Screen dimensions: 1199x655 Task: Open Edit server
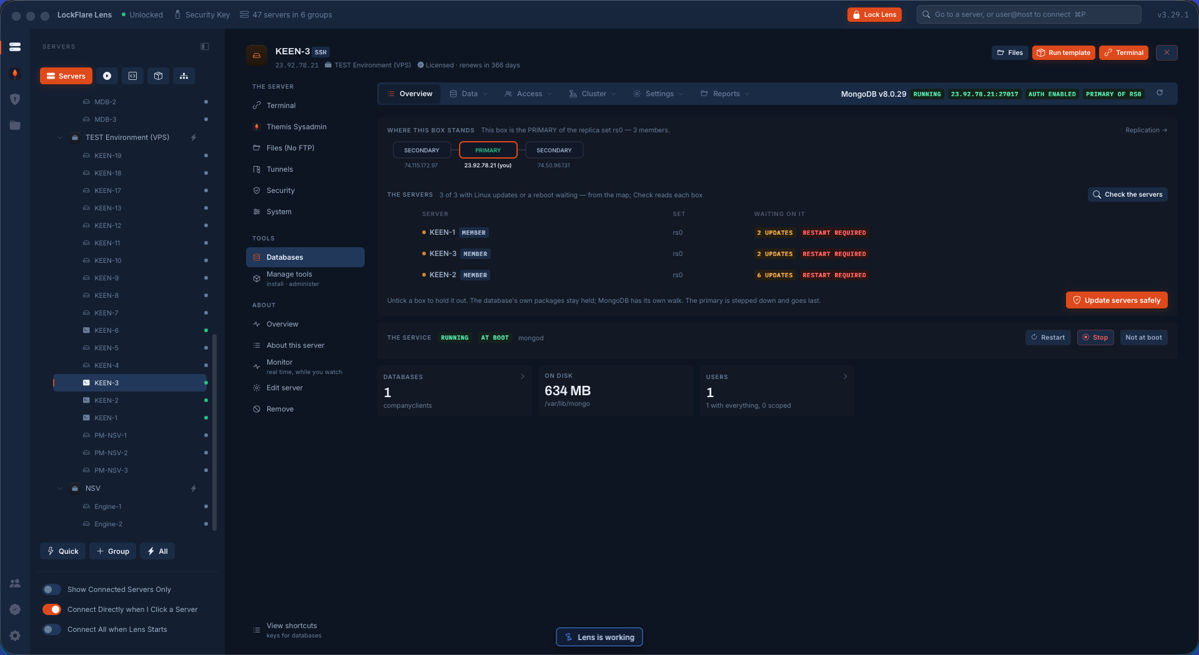[x=305, y=388]
